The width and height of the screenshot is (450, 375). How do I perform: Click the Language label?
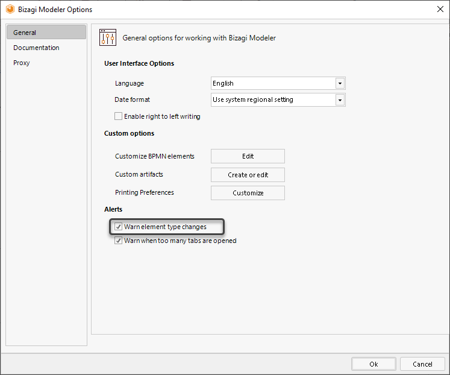click(x=130, y=83)
